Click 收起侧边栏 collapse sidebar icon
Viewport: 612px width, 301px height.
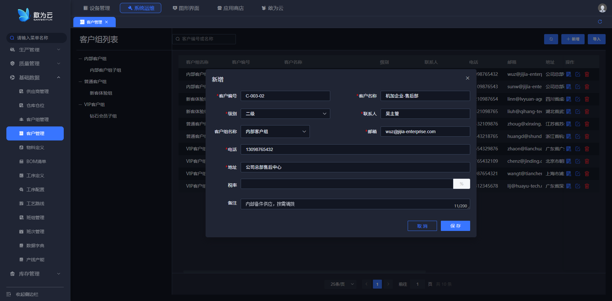click(9, 294)
